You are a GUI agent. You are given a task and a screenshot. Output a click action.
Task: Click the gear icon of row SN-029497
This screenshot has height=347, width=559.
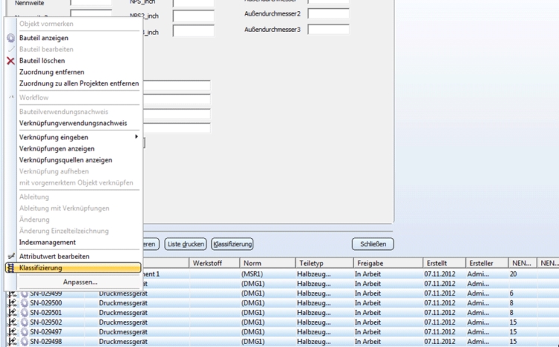tap(25, 332)
